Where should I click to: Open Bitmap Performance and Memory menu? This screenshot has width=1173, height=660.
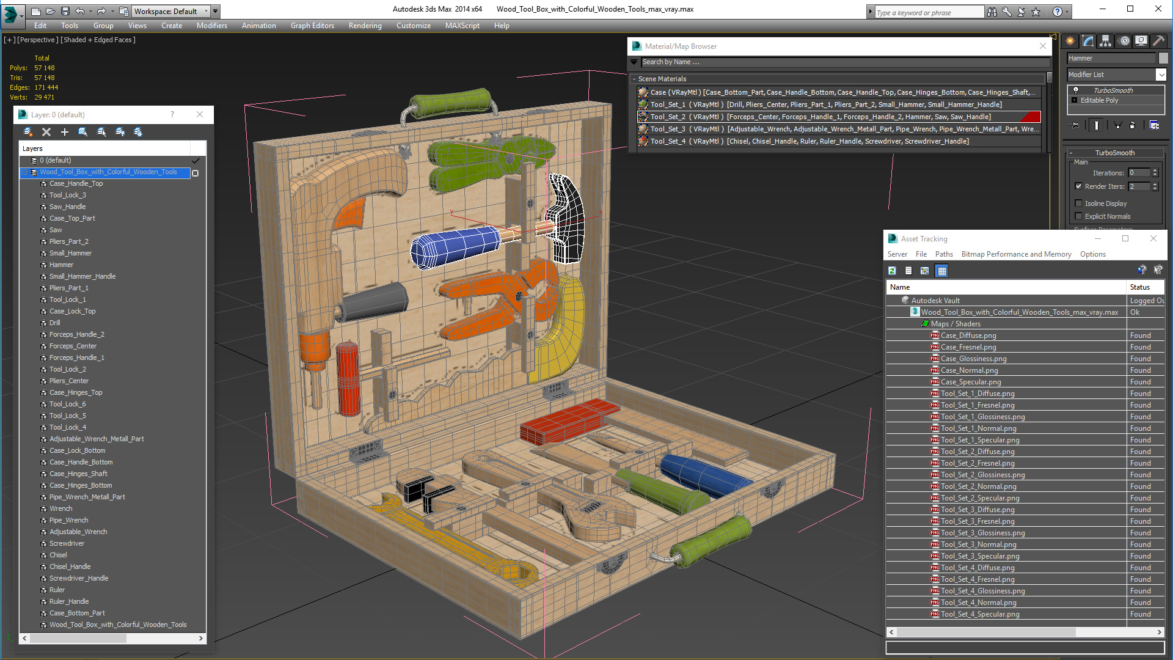(x=1016, y=254)
